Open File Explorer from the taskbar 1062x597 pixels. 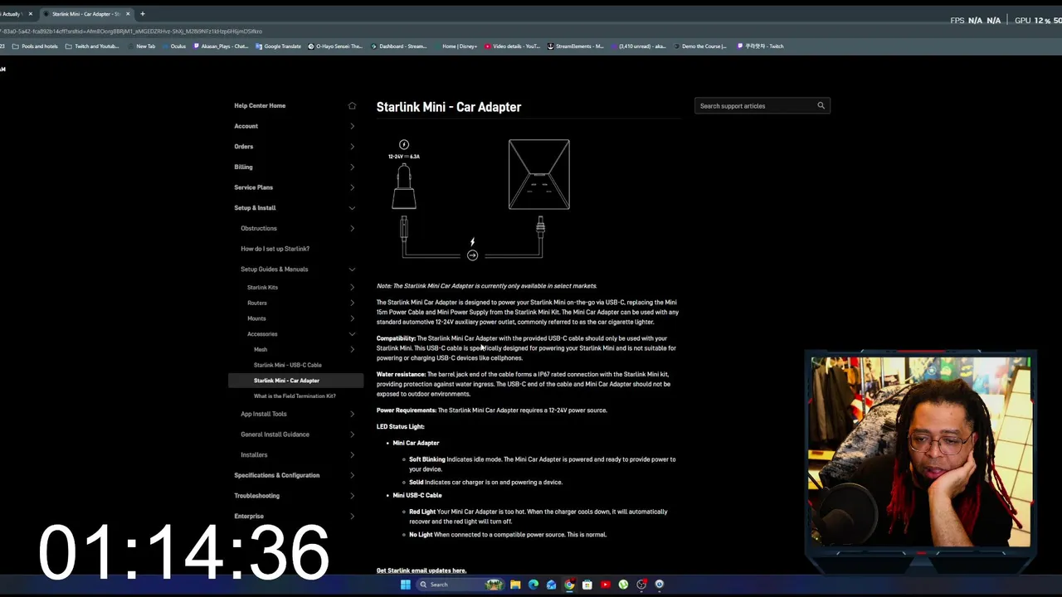(514, 585)
